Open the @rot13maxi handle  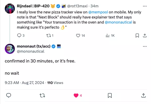[x=77, y=6]
